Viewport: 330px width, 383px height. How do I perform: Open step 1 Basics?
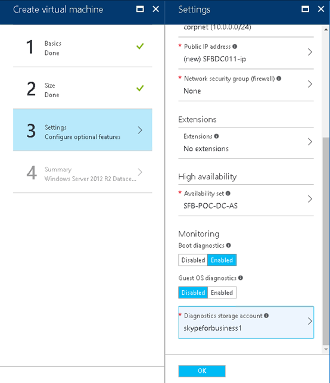click(x=83, y=46)
